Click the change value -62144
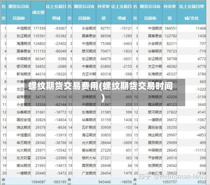The width and height of the screenshot is (210, 185). tap(60, 105)
